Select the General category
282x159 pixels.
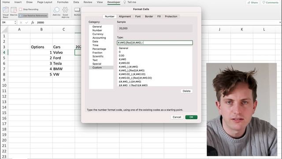[x=101, y=26]
